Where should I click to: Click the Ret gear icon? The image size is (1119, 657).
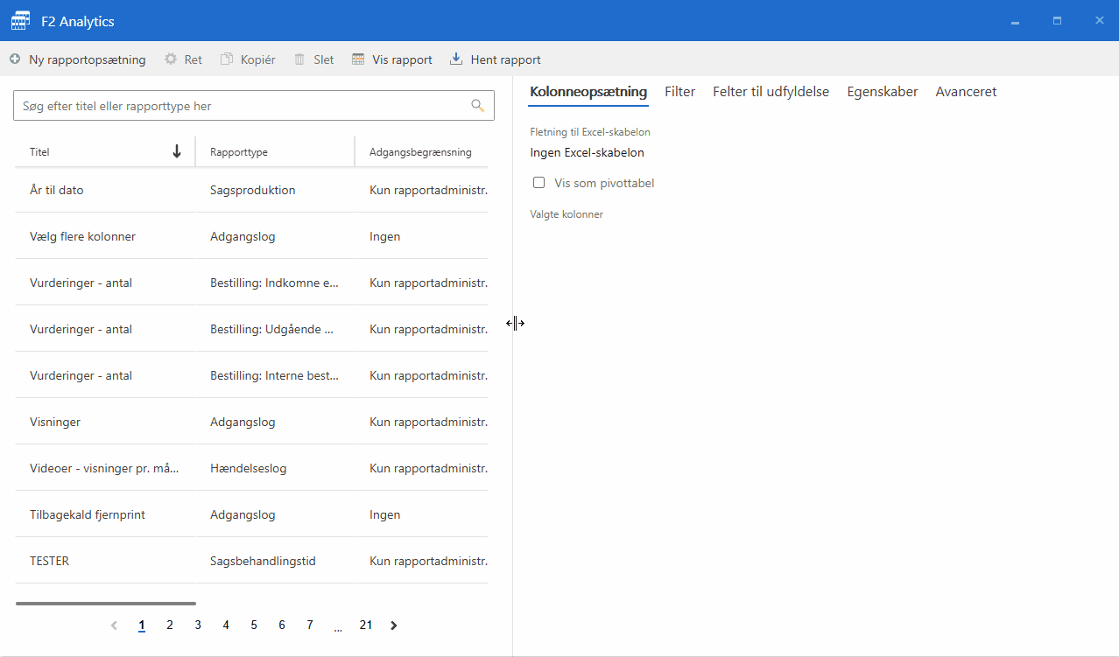click(x=171, y=59)
